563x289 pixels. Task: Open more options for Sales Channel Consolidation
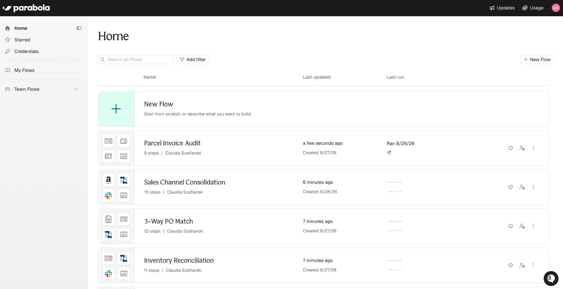click(533, 187)
